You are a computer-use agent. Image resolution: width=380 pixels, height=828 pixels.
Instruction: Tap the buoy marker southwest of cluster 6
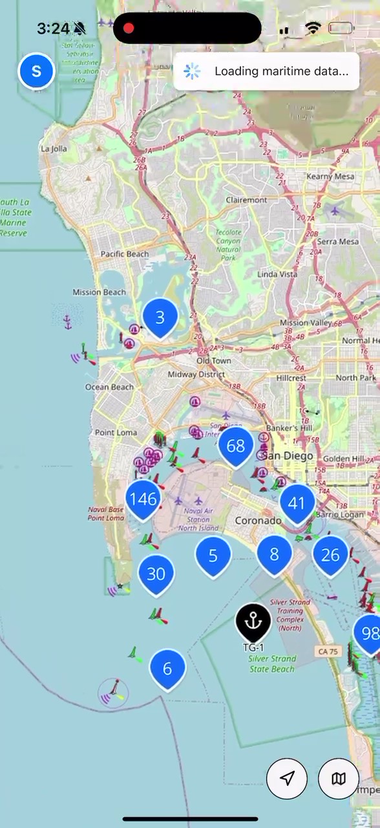[x=114, y=693]
